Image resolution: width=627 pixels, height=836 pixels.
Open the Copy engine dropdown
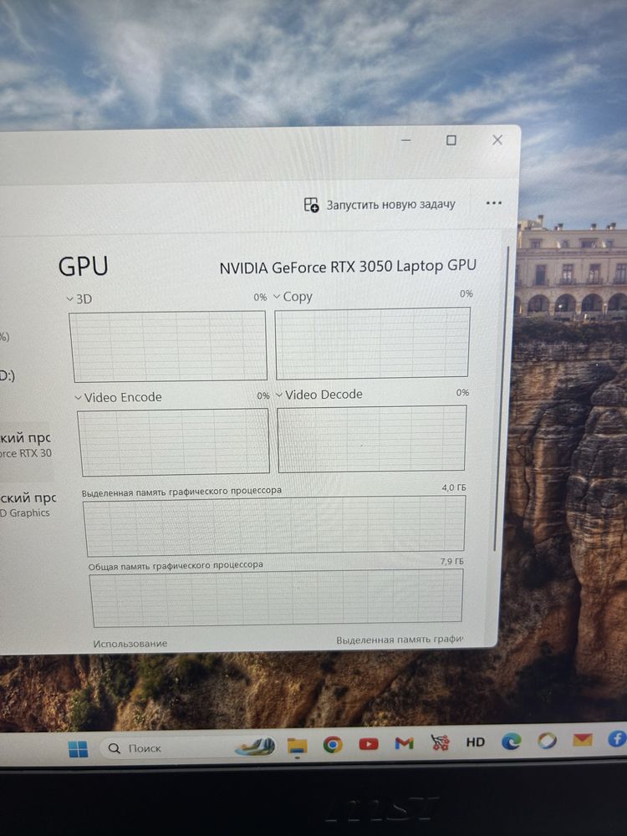pyautogui.click(x=293, y=297)
